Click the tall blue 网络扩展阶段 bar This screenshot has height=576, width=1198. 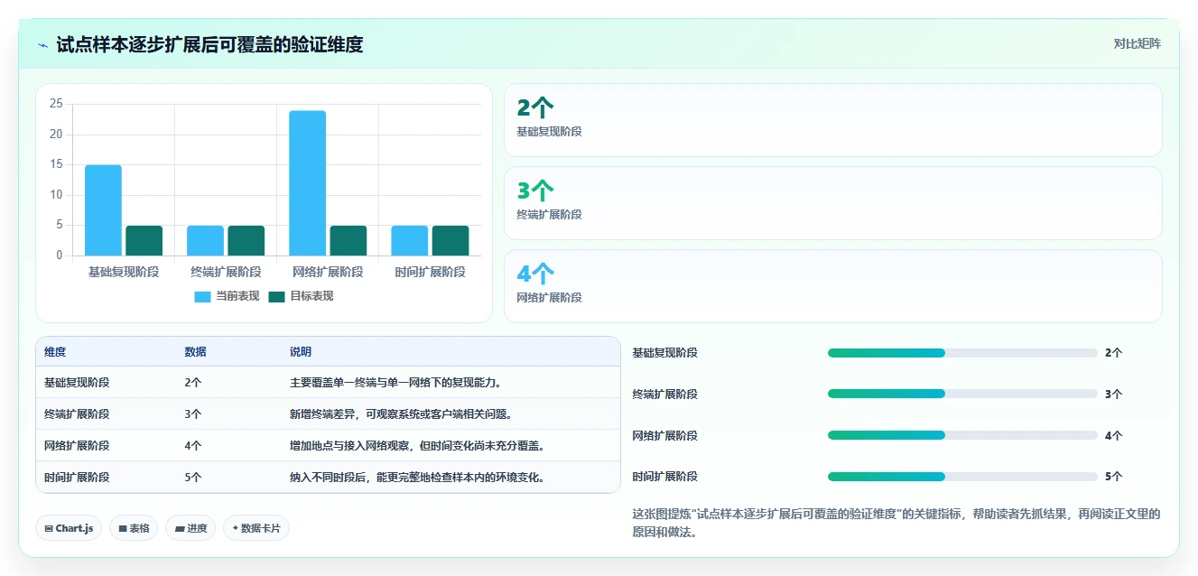click(x=307, y=183)
